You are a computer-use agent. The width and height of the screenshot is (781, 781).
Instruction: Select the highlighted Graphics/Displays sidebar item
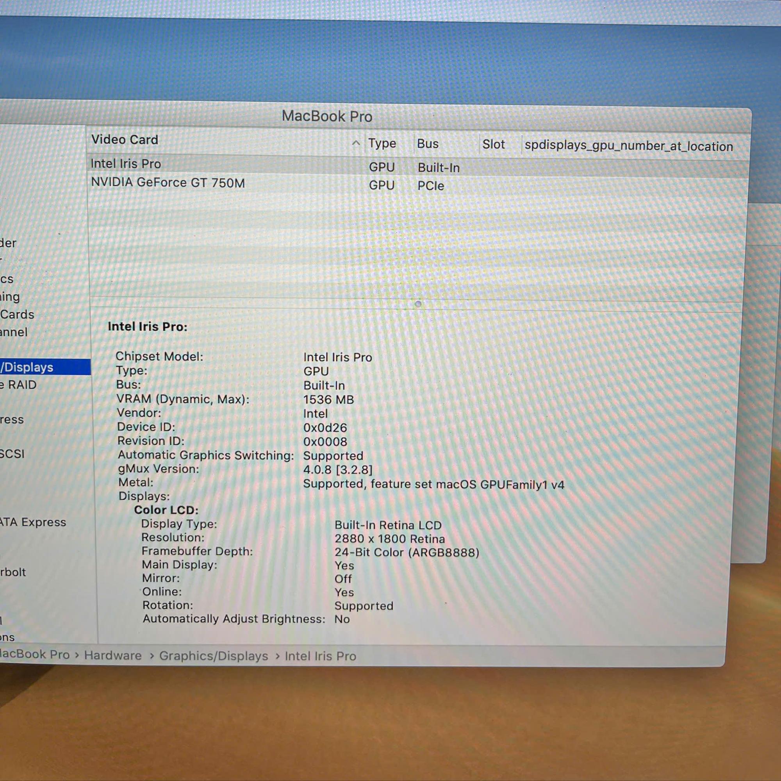point(45,367)
